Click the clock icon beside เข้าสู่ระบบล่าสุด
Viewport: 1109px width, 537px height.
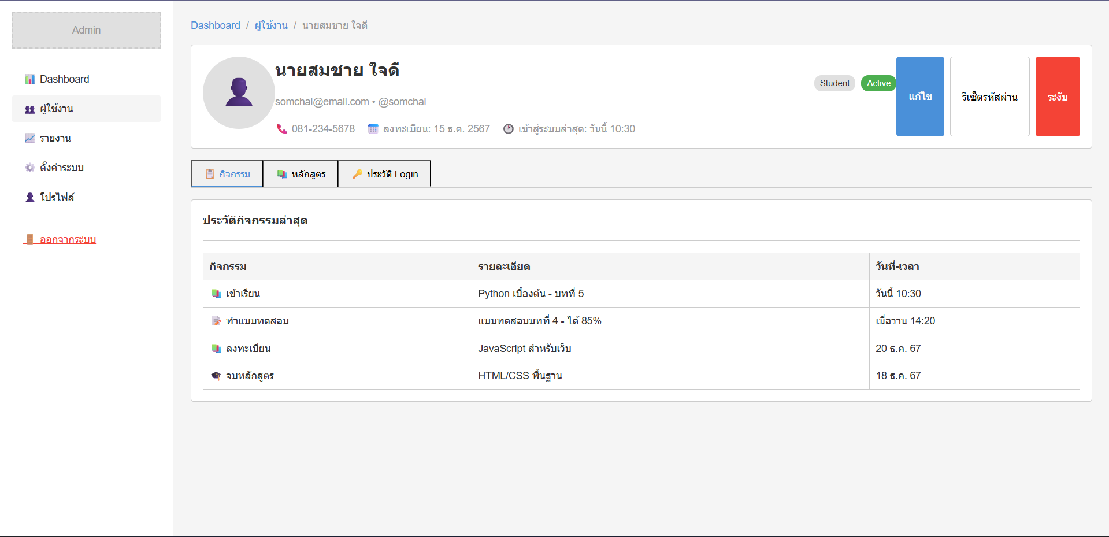(508, 129)
